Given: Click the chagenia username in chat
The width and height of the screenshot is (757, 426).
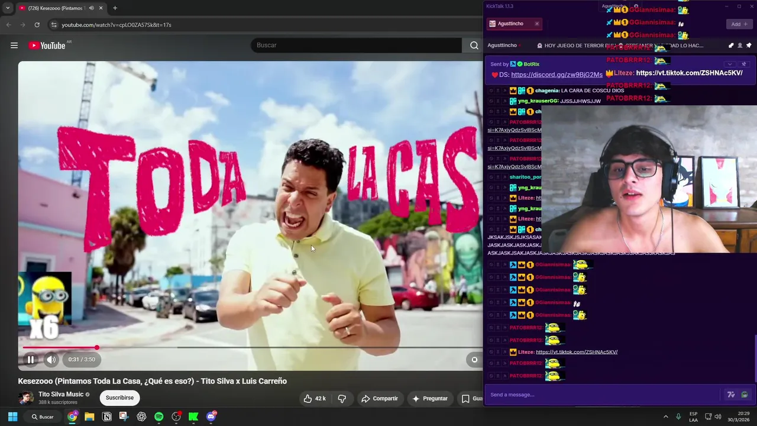Looking at the screenshot, I should [x=547, y=91].
